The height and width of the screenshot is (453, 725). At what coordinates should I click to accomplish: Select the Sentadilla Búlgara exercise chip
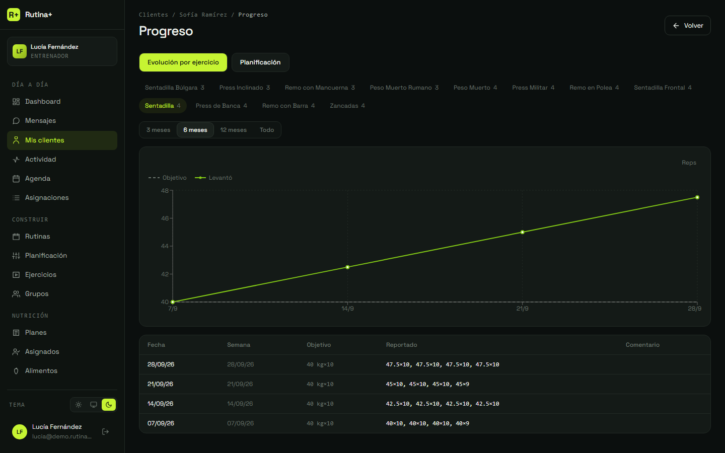(x=175, y=88)
